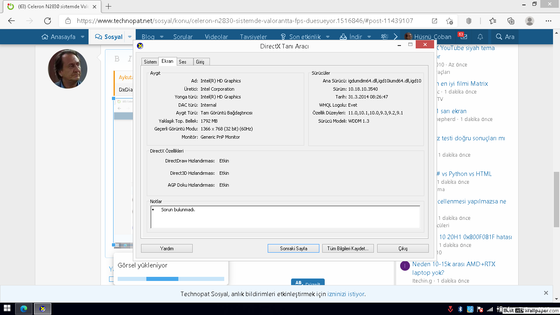Open Tavsiyeler in the navbar
This screenshot has height=315, width=560.
253,37
